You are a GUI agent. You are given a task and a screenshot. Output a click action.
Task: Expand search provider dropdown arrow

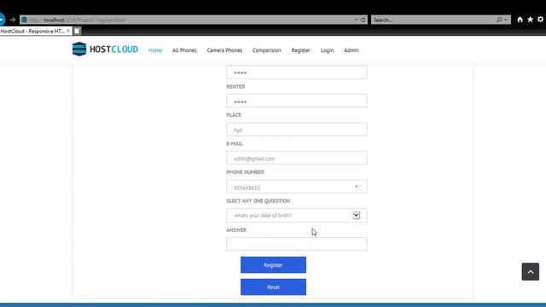[x=506, y=20]
